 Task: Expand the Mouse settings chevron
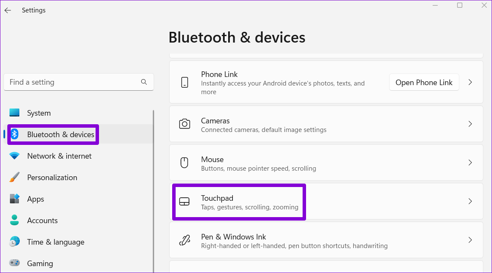tap(470, 163)
